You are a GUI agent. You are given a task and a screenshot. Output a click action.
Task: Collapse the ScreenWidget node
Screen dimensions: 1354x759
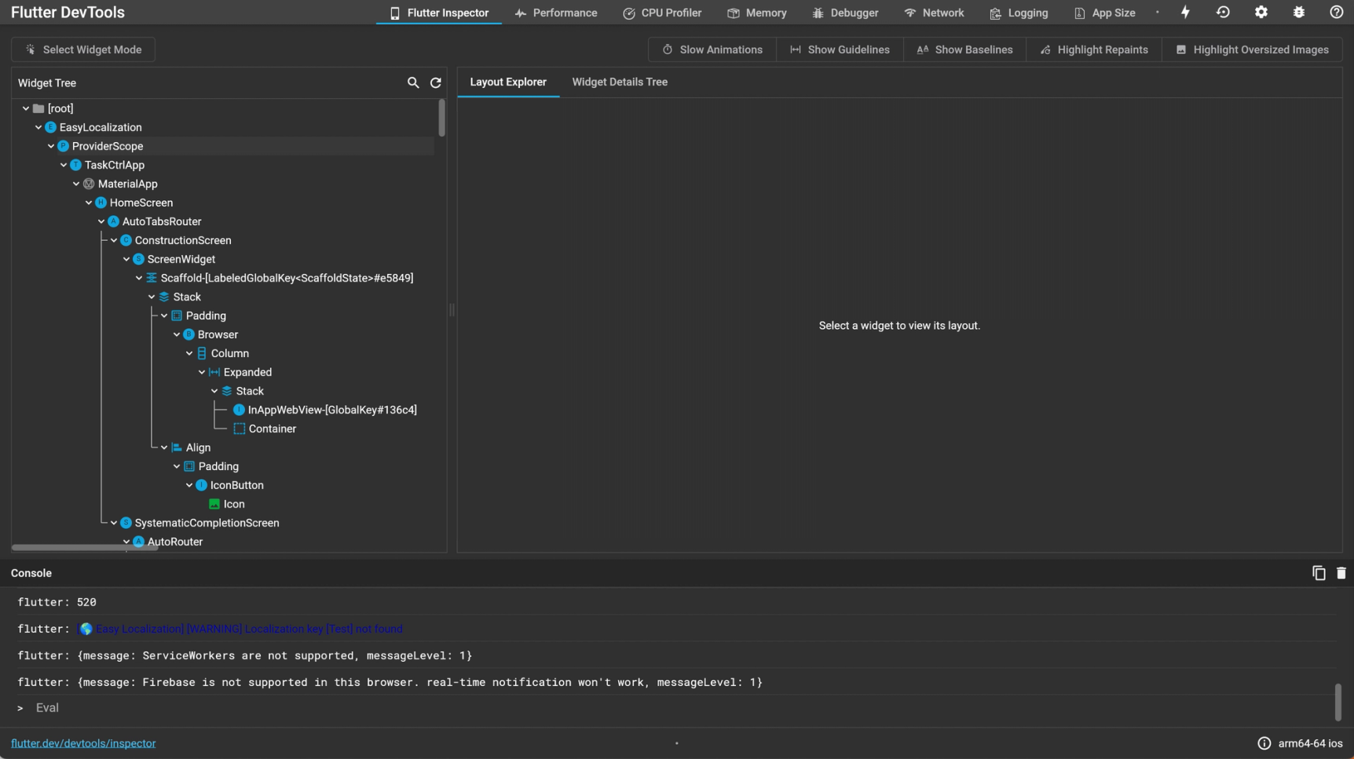(x=126, y=259)
